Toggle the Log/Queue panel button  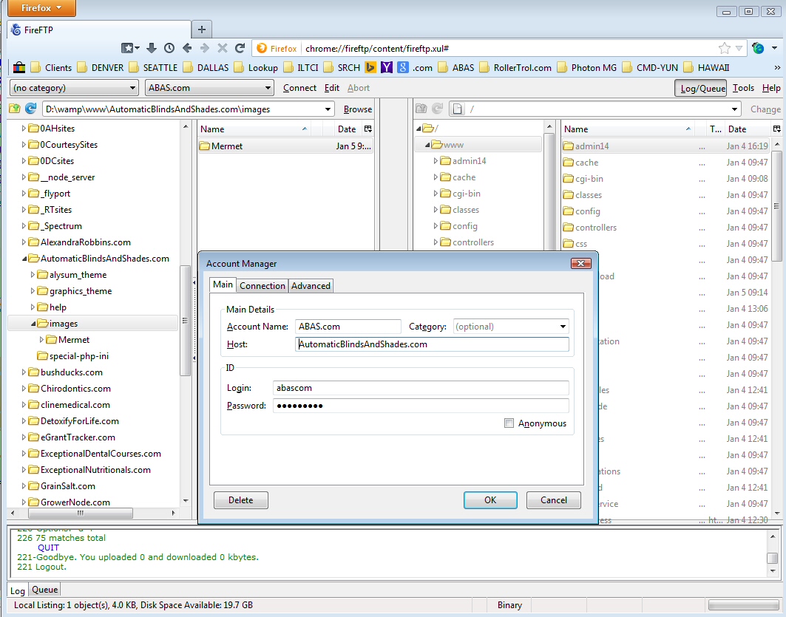700,88
